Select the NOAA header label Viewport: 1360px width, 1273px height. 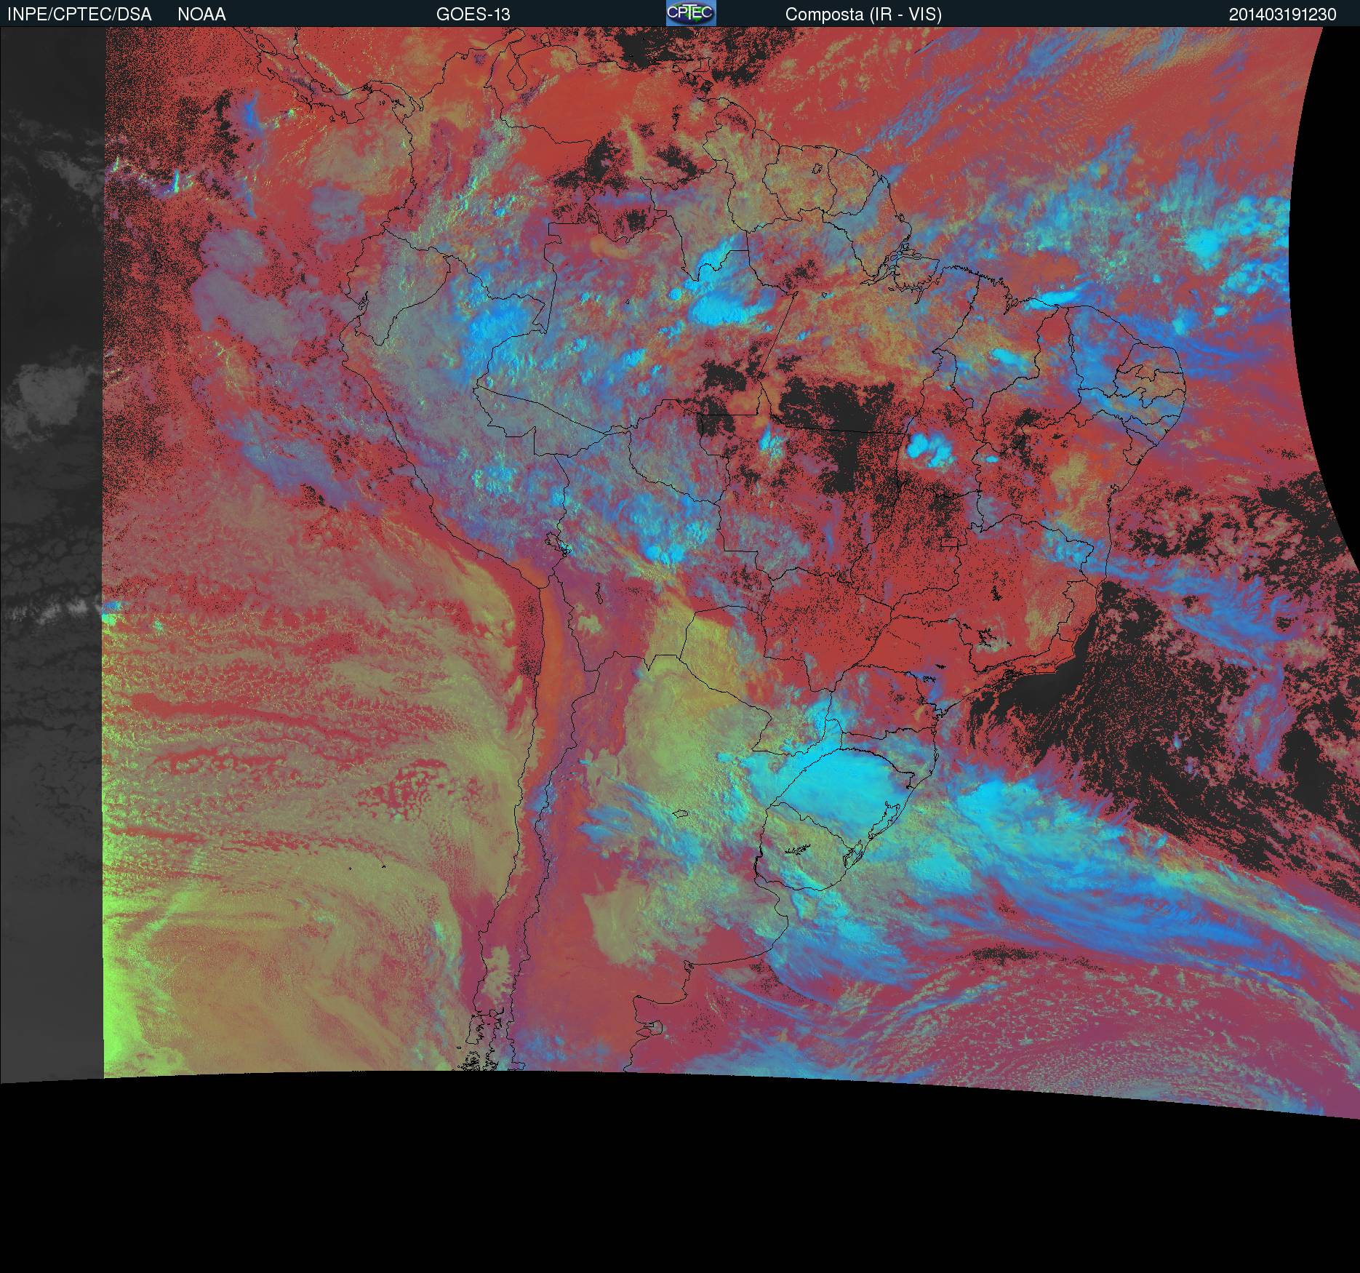click(201, 15)
